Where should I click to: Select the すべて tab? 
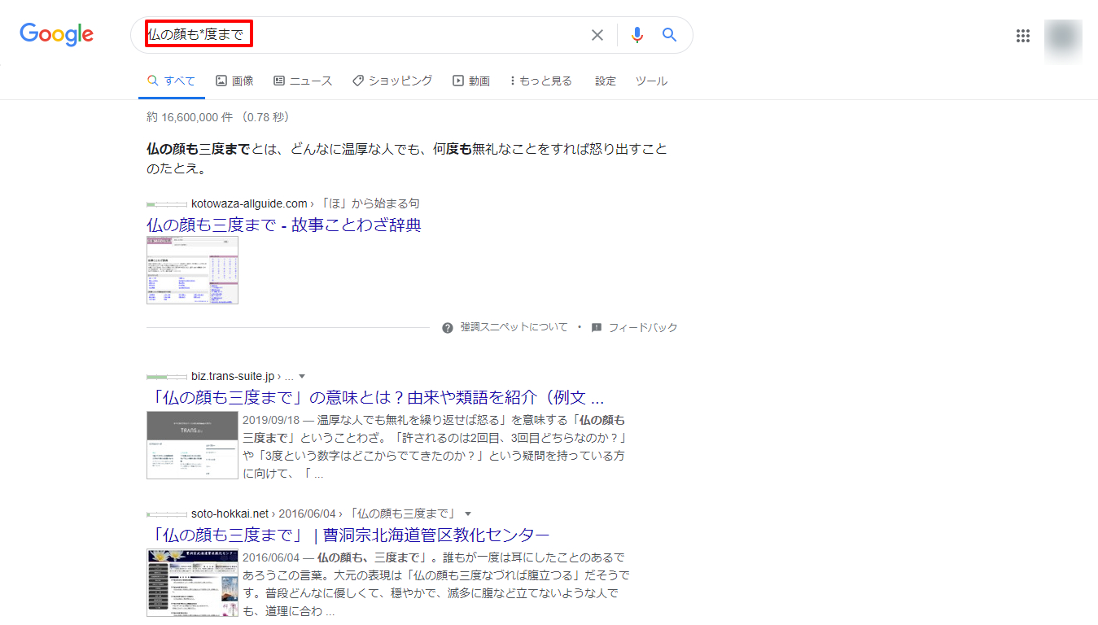[171, 81]
